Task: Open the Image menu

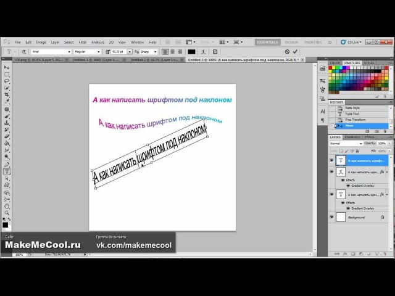Action: pos(41,43)
